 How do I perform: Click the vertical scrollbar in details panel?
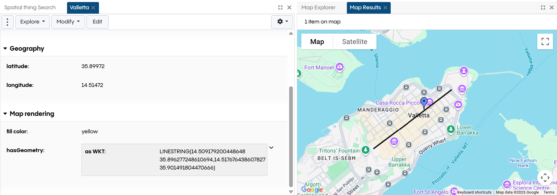coord(291,136)
